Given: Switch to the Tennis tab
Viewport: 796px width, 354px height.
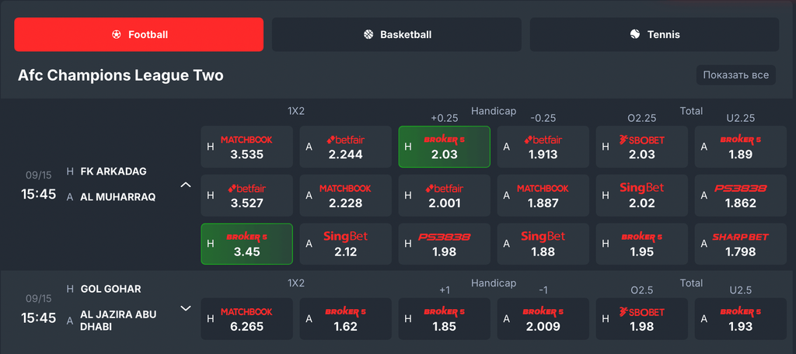Looking at the screenshot, I should click(x=655, y=34).
